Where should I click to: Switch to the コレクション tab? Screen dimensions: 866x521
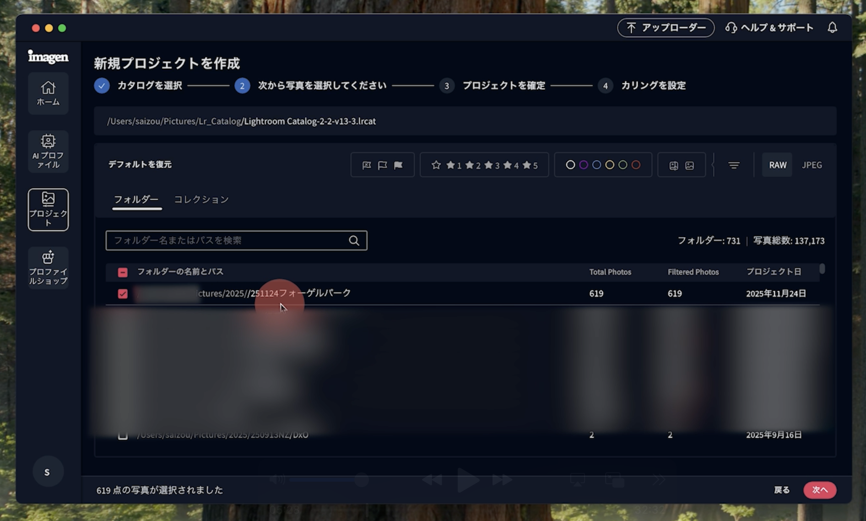coord(201,200)
